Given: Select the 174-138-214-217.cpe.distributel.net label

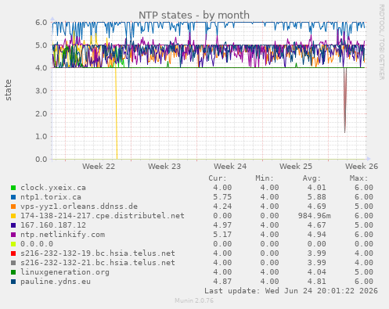Looking at the screenshot, I should coord(103,216).
